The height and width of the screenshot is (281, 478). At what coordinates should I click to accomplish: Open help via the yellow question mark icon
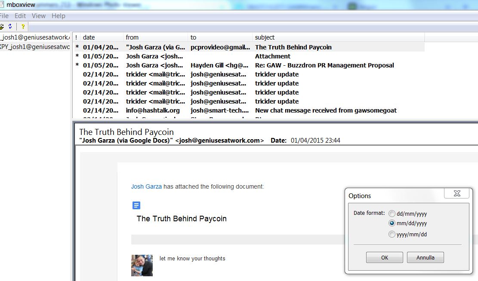(x=23, y=27)
